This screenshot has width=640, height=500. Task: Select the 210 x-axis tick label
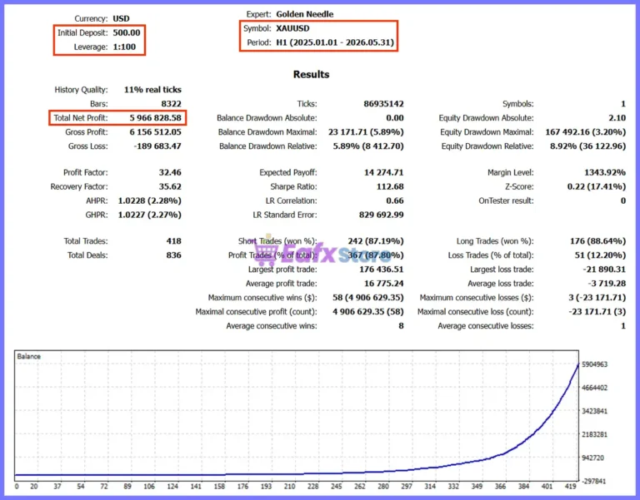(x=290, y=486)
